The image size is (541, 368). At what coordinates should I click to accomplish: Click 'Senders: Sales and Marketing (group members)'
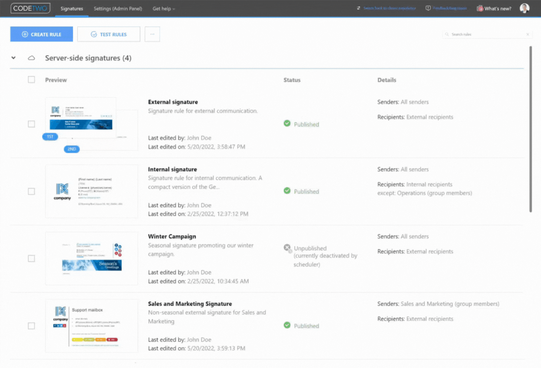point(438,304)
